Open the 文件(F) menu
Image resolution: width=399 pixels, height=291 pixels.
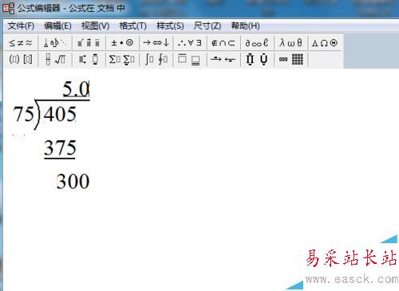[21, 26]
